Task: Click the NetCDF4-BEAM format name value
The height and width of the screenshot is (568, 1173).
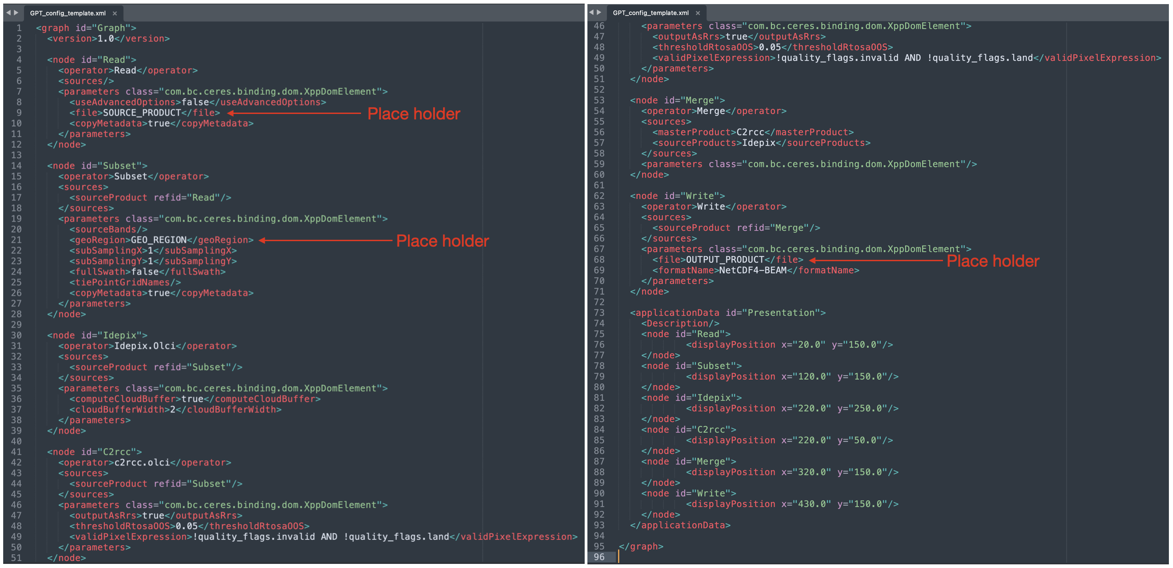Action: [753, 270]
